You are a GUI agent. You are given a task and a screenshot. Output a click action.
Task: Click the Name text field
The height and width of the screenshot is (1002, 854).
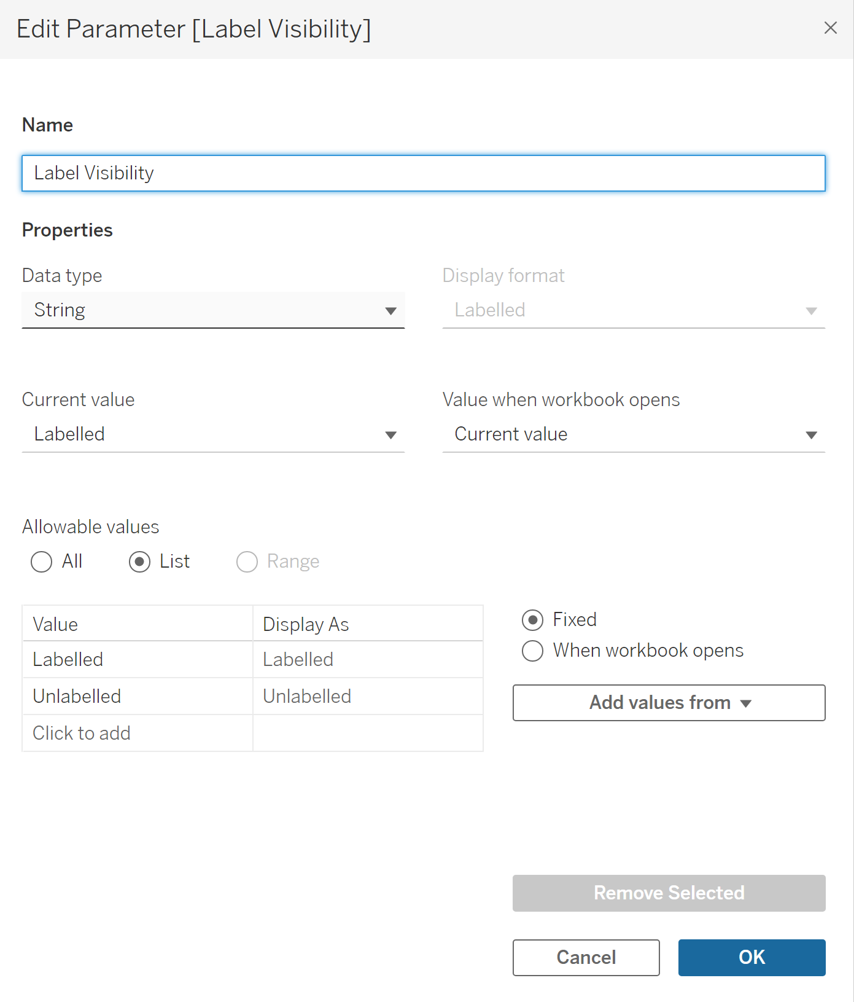(423, 173)
